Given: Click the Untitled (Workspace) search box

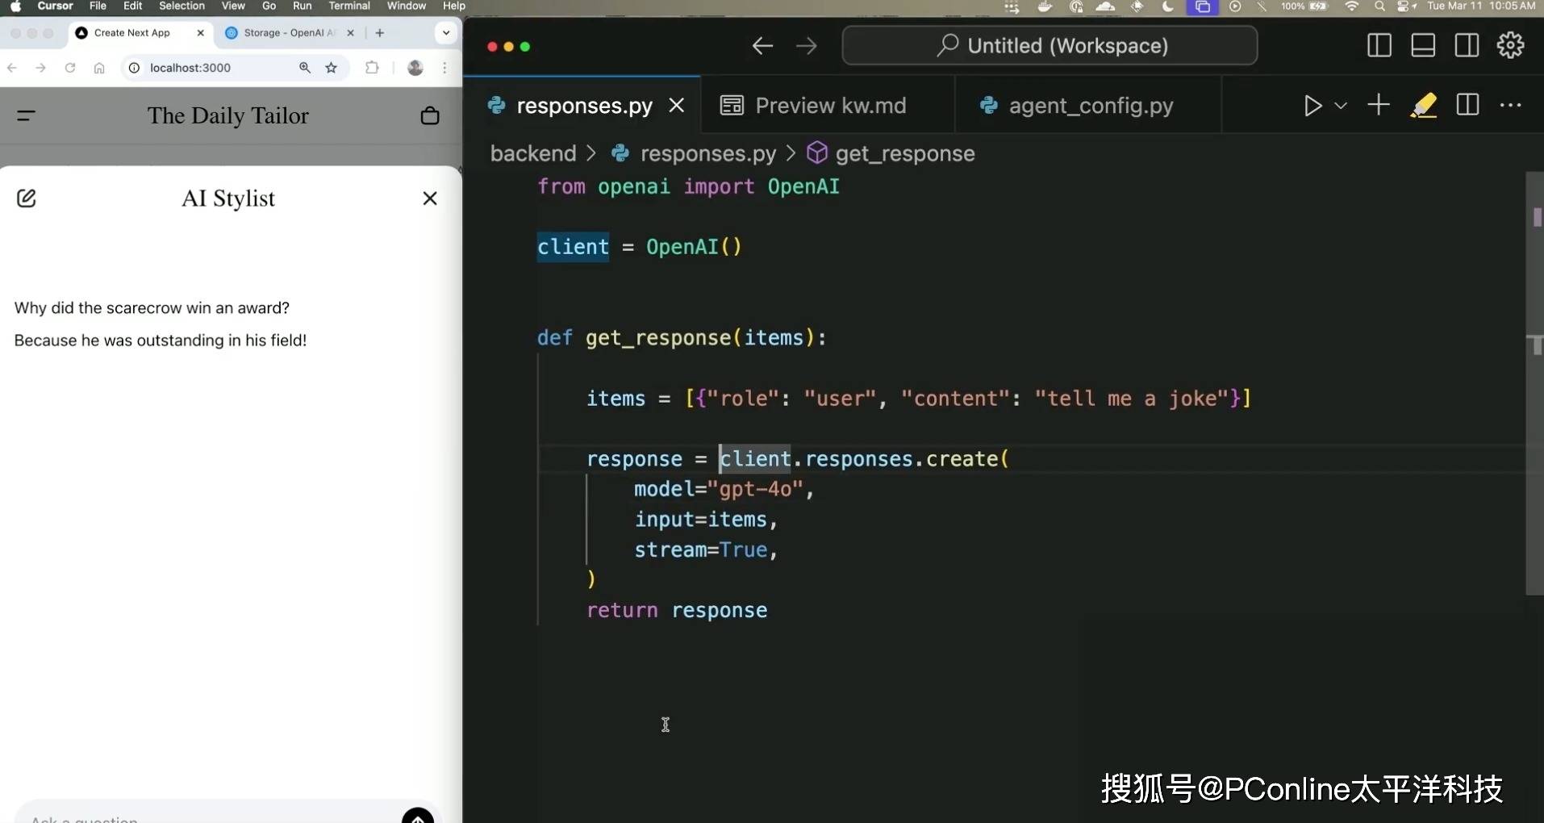Looking at the screenshot, I should [1050, 46].
